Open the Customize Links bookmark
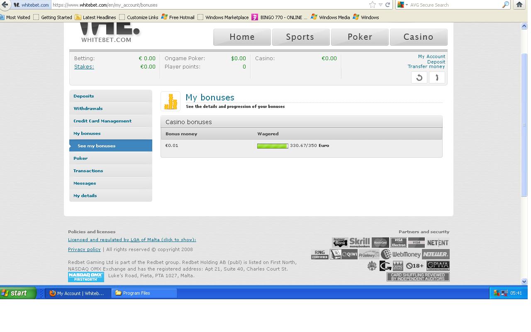Viewport: 531px width, 332px height. coord(139,17)
